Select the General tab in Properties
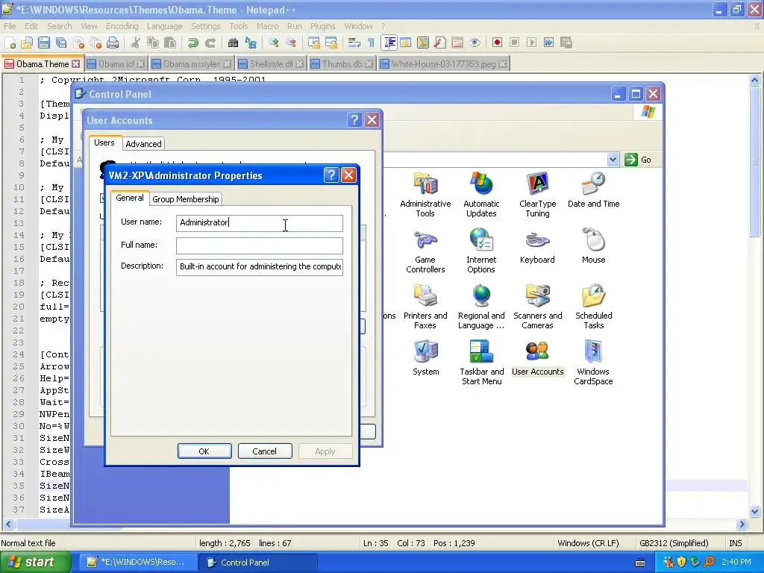764x573 pixels. tap(130, 198)
